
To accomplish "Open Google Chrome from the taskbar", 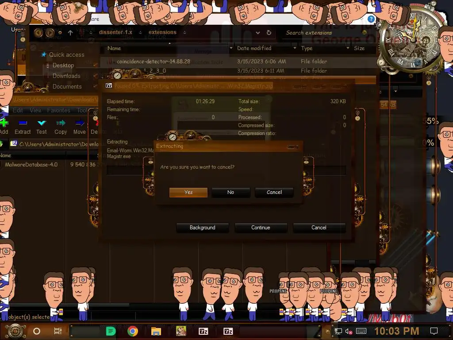I will [133, 331].
